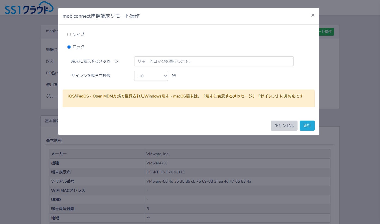Switch to the 基本情報 tab

pos(50,121)
